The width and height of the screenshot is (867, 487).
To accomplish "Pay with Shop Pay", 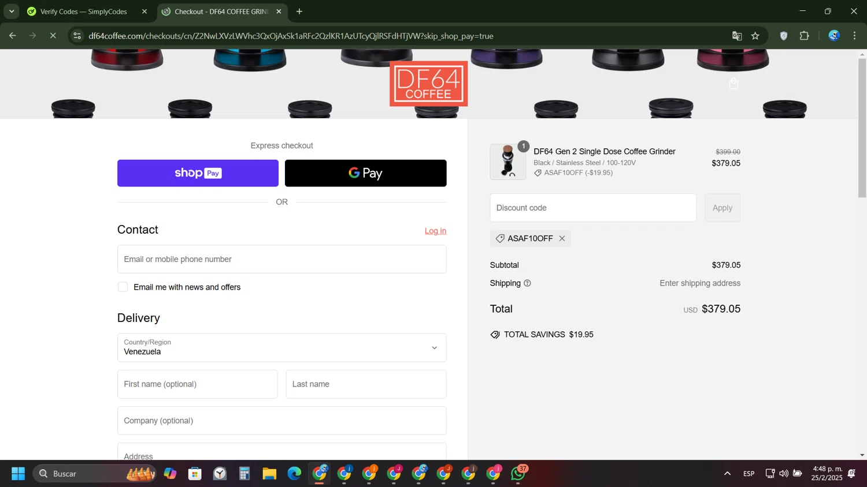I will tap(198, 173).
